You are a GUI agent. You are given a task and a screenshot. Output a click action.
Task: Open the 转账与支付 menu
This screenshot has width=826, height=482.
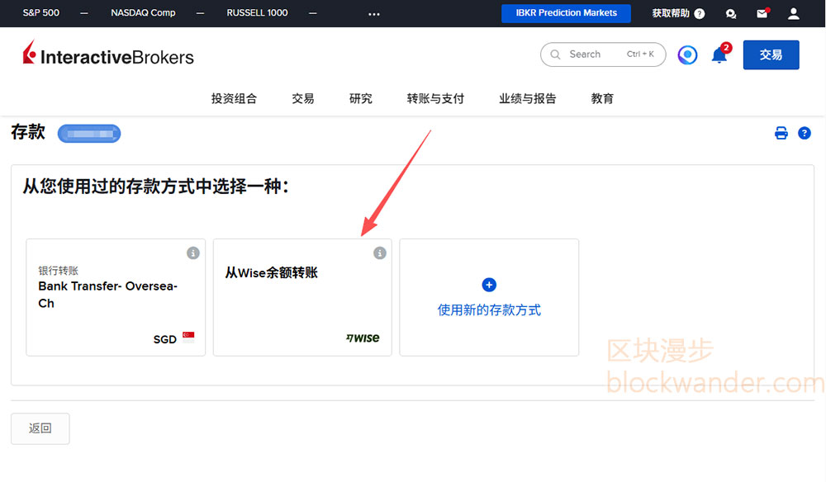(435, 98)
